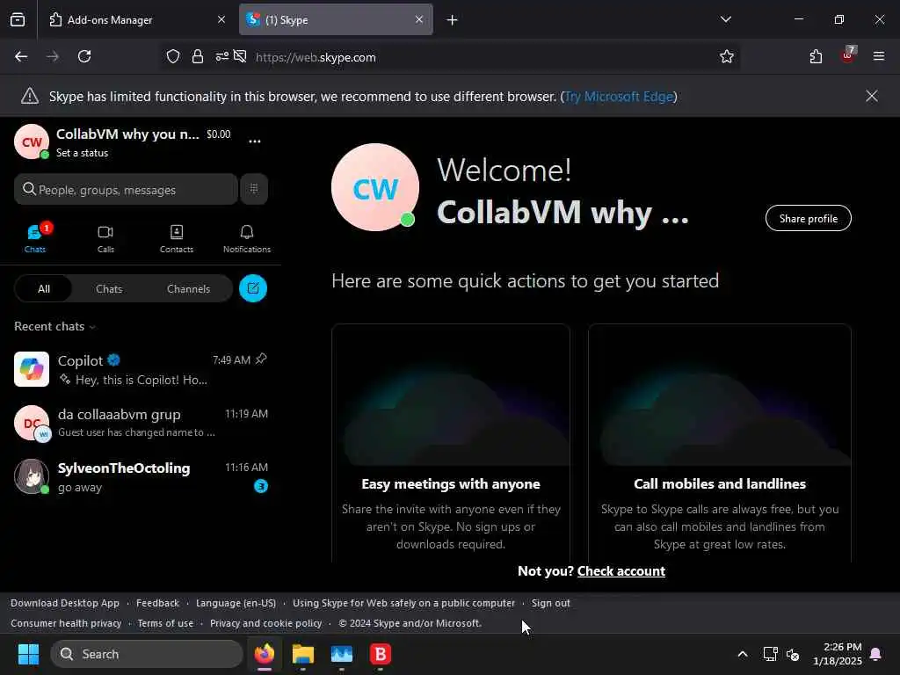Image resolution: width=900 pixels, height=675 pixels.
Task: Open a new browser tab
Action: [453, 20]
